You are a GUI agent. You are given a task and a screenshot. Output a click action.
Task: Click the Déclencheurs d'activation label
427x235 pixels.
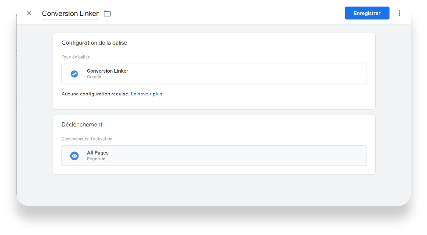tap(87, 139)
